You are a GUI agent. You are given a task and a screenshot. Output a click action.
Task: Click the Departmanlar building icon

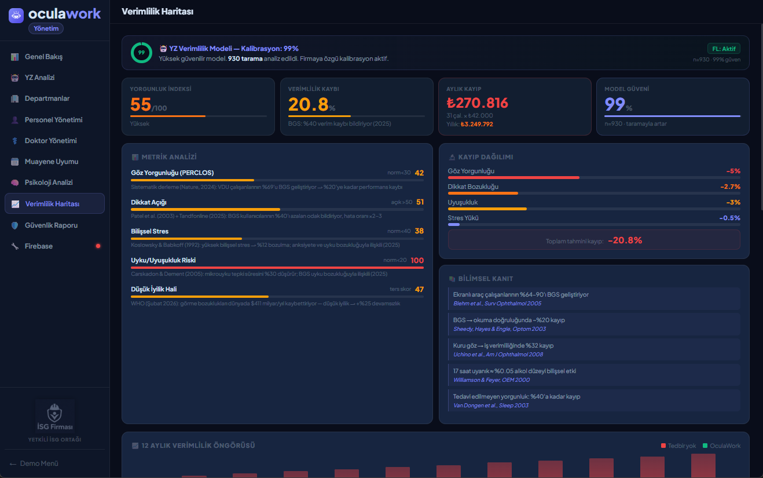pos(14,98)
